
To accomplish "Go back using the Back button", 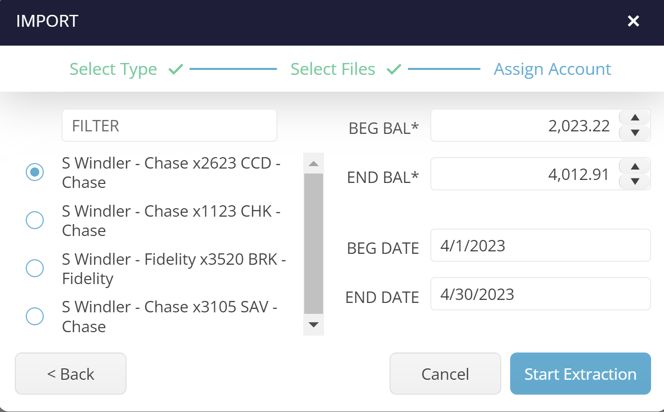I will point(70,373).
